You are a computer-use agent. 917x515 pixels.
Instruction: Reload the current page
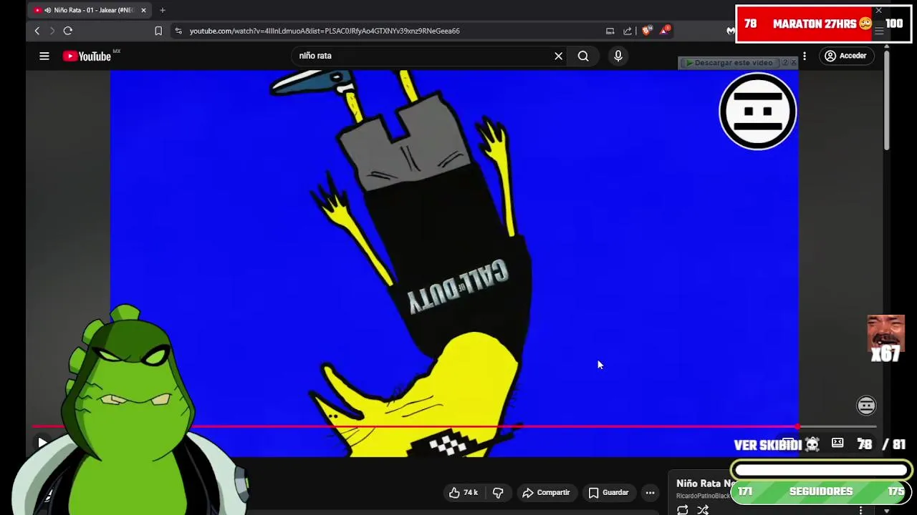pyautogui.click(x=68, y=31)
